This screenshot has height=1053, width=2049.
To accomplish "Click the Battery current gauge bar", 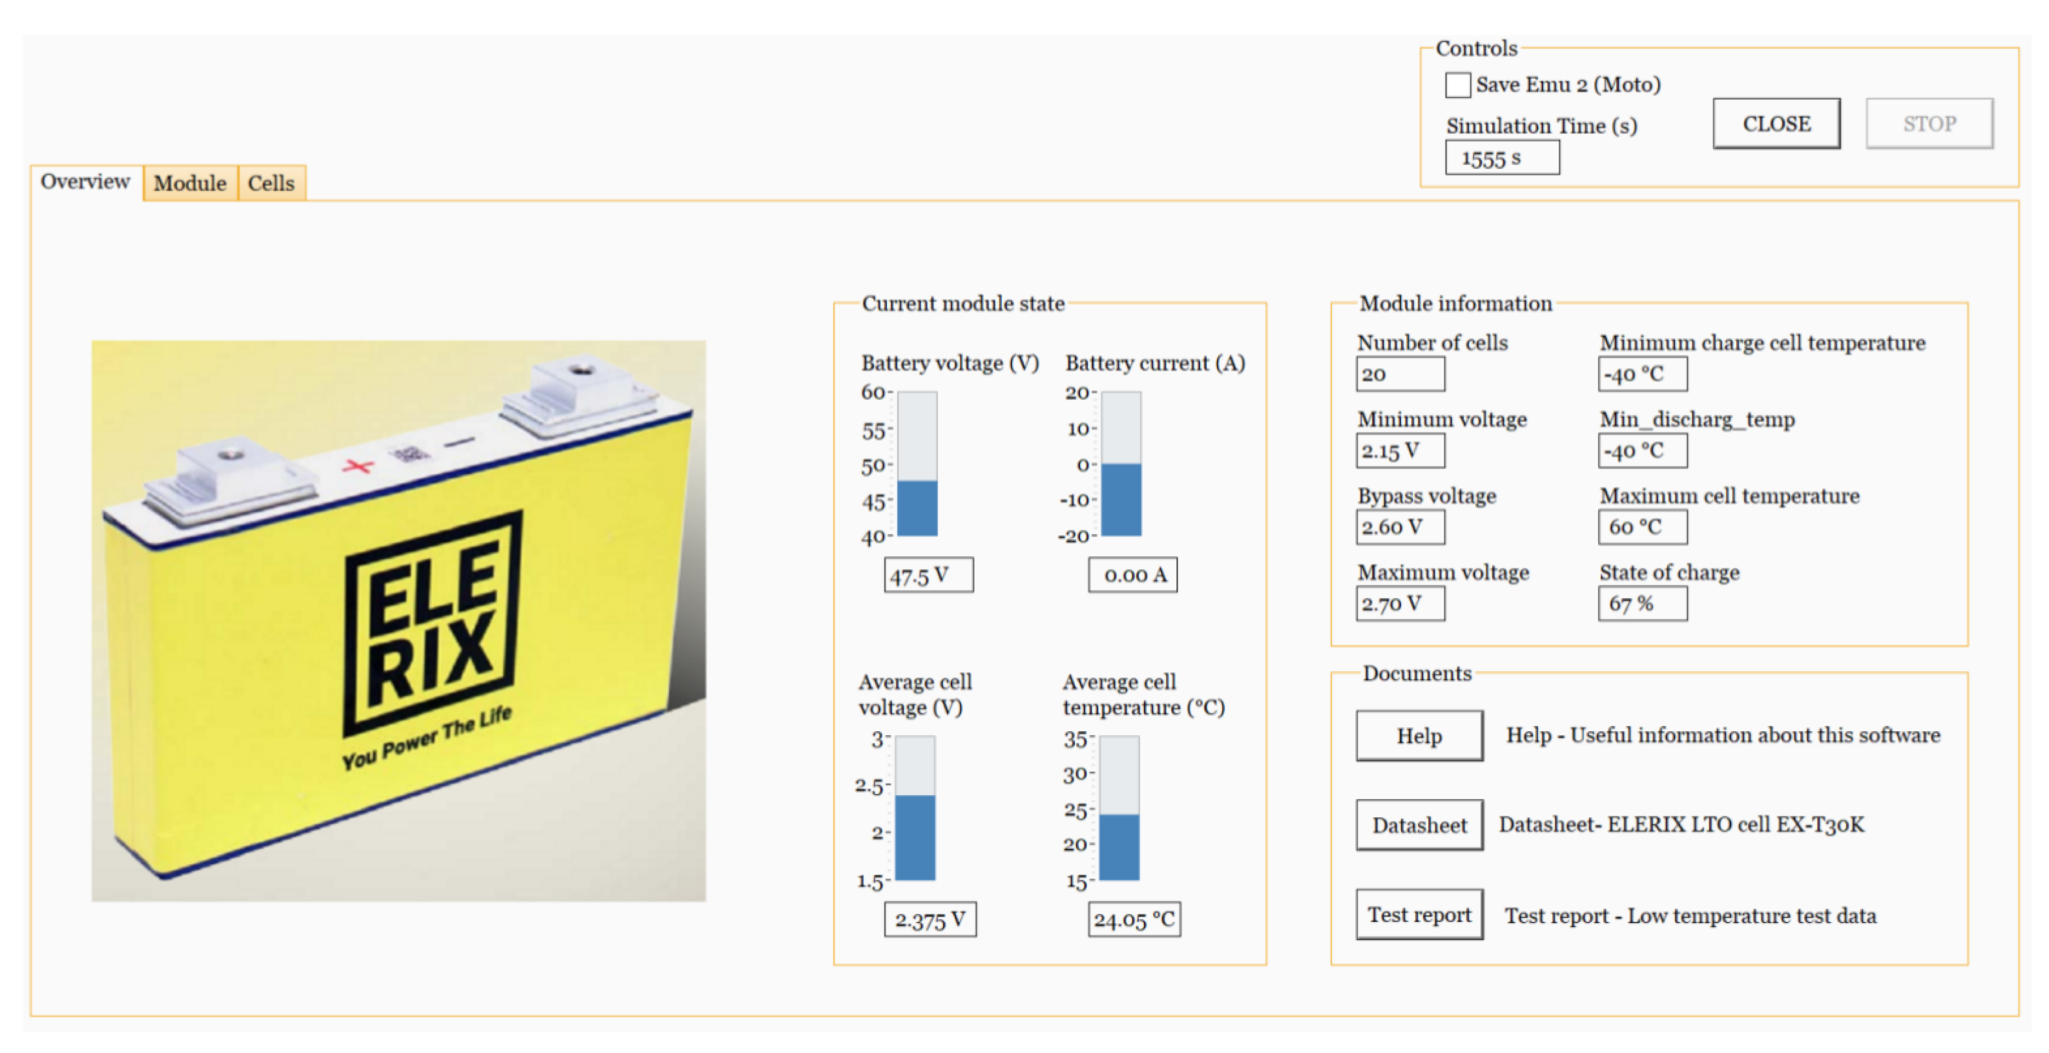I will coord(1121,464).
